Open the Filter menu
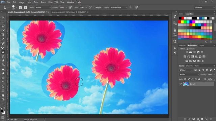This screenshot has width=216, height=121. 50,2
